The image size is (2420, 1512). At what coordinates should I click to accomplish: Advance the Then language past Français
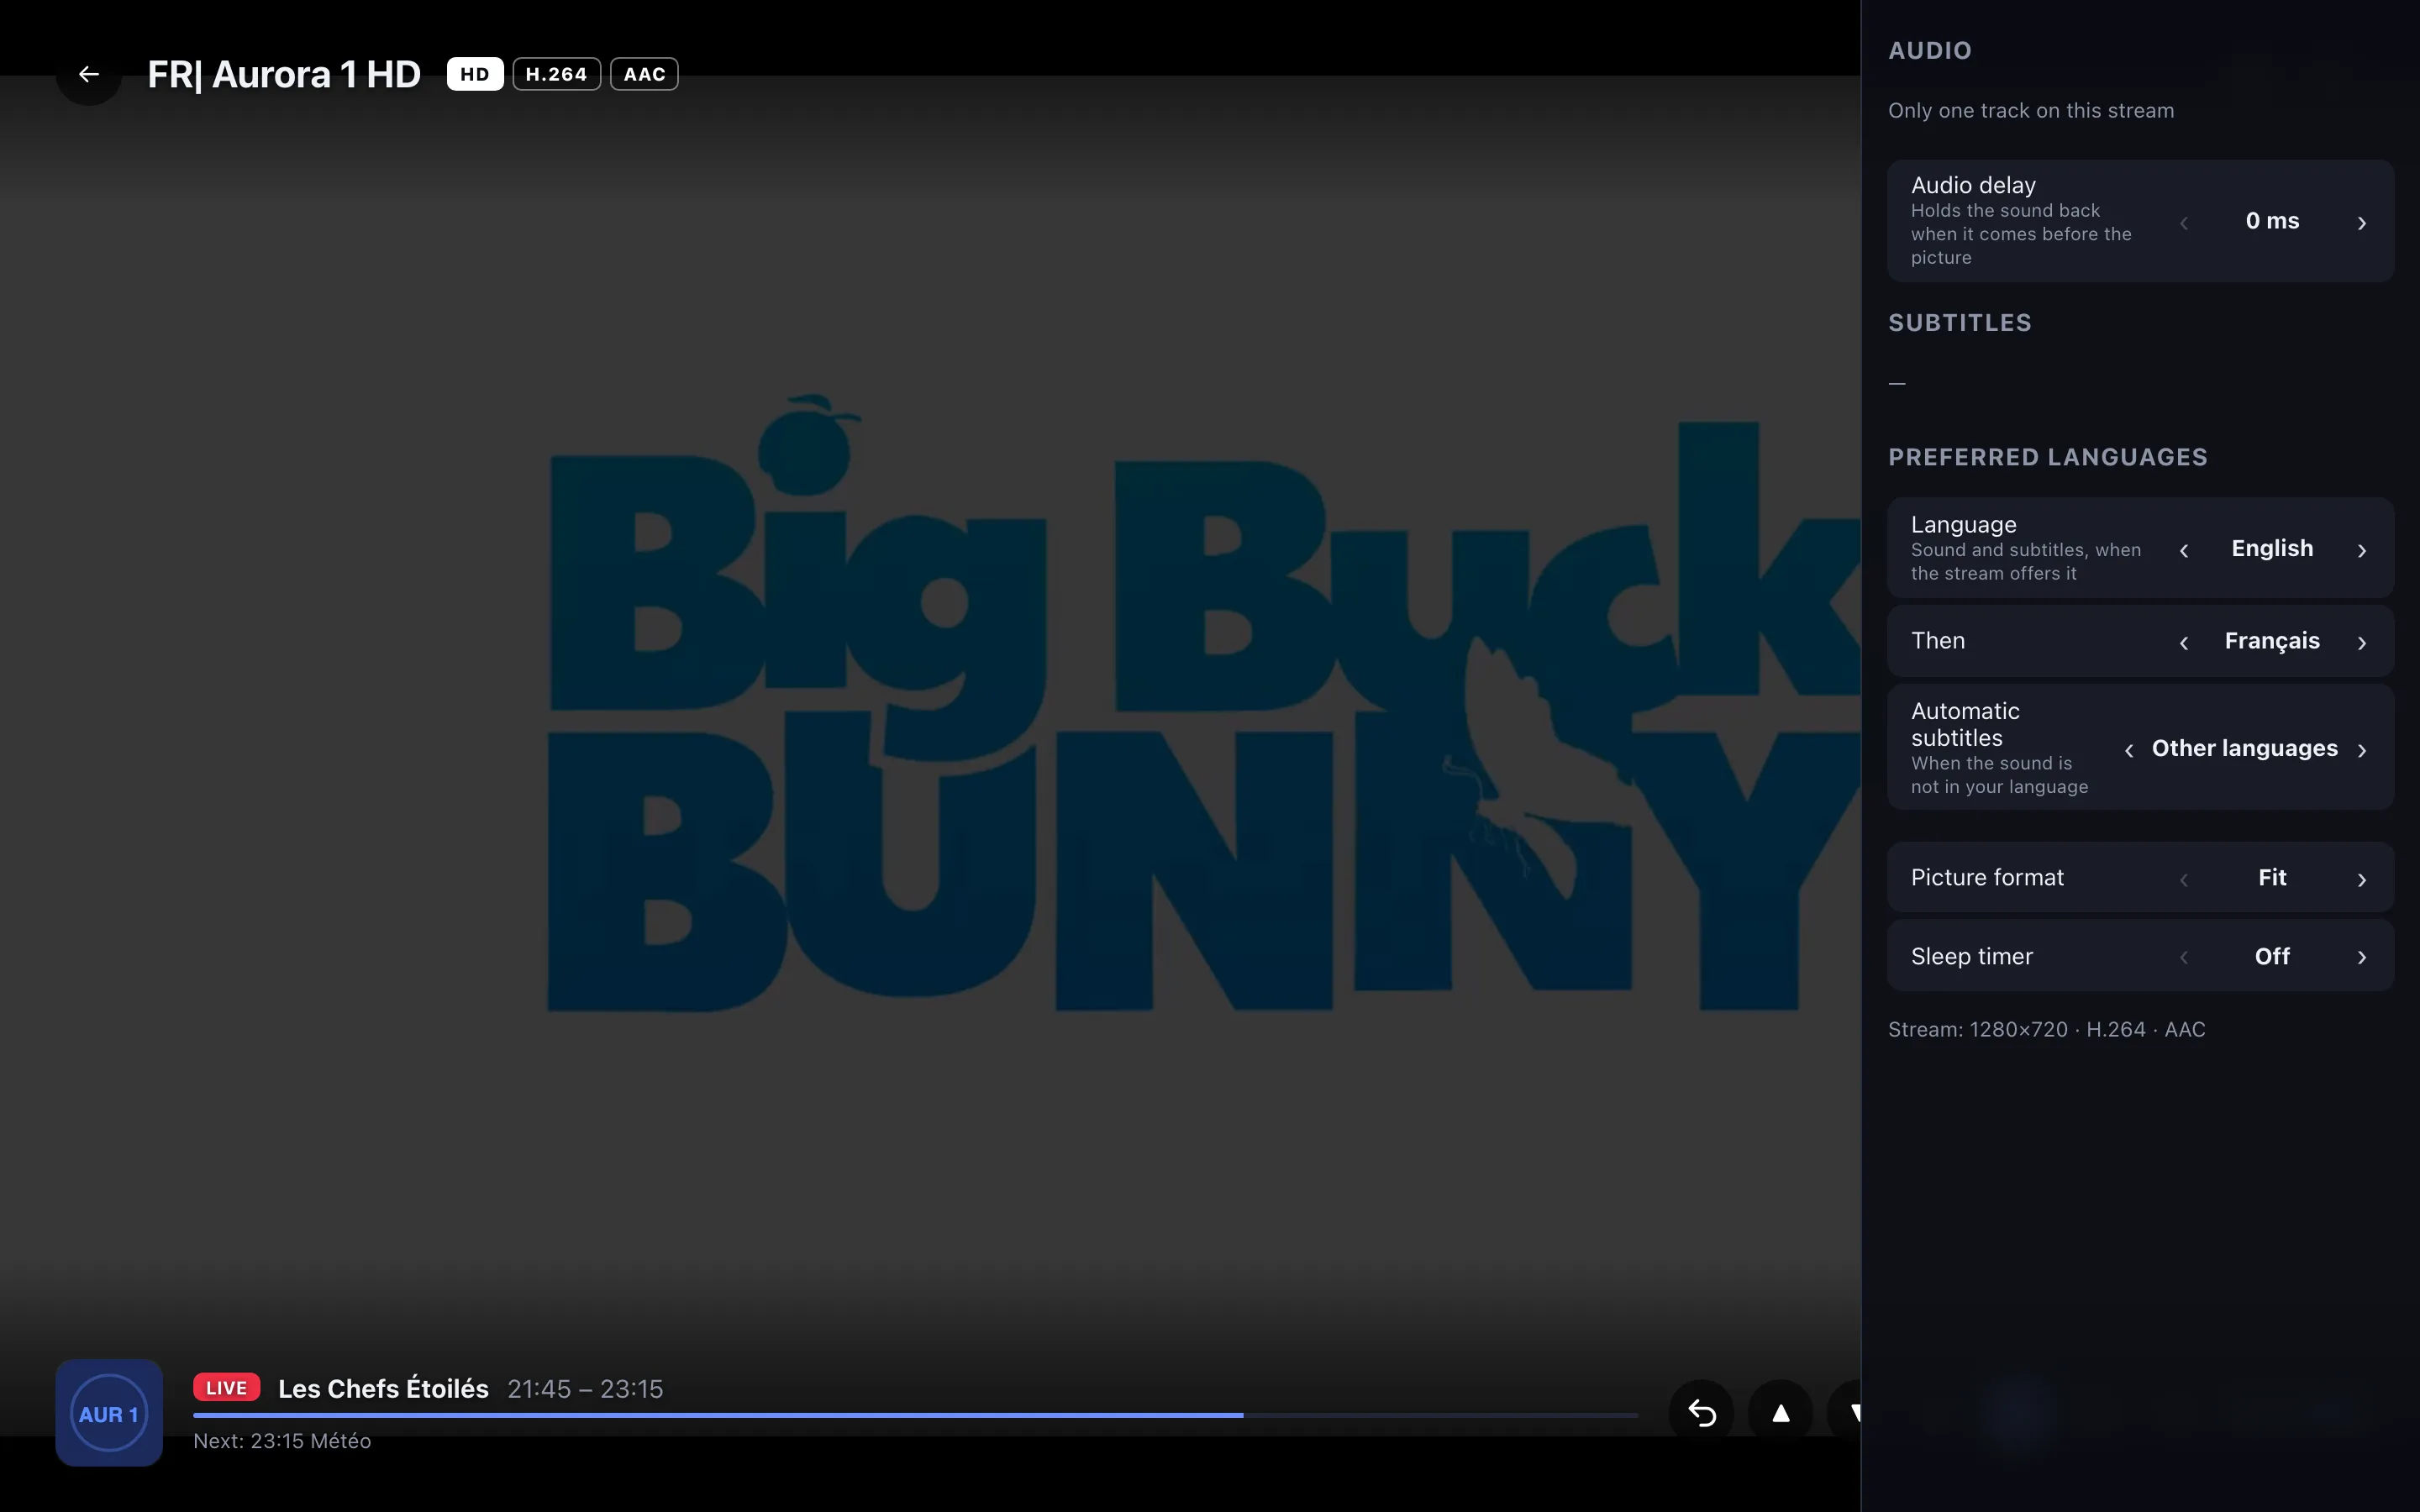click(2362, 642)
